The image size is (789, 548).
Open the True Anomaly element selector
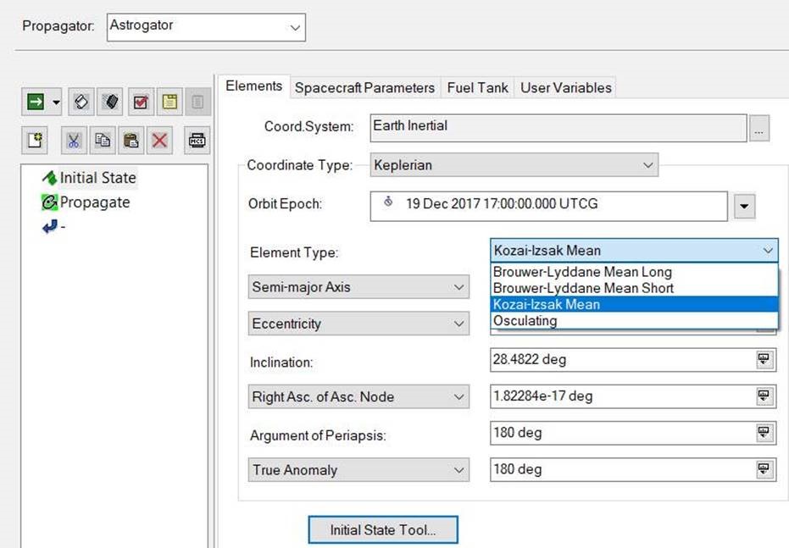click(x=358, y=470)
